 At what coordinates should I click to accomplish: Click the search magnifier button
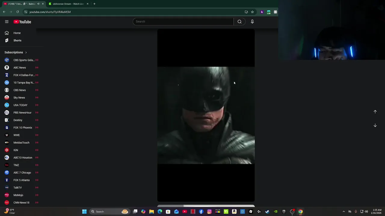pos(239,22)
